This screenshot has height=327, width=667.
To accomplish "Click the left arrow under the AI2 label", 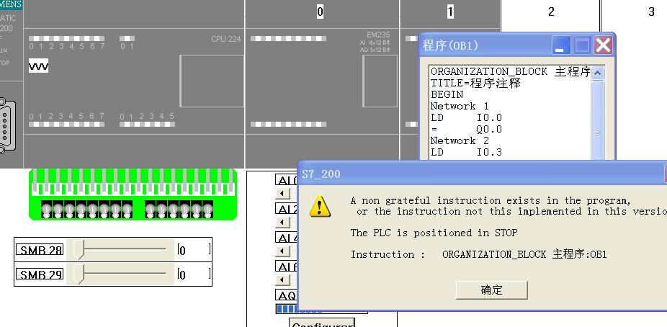I will pos(282,223).
